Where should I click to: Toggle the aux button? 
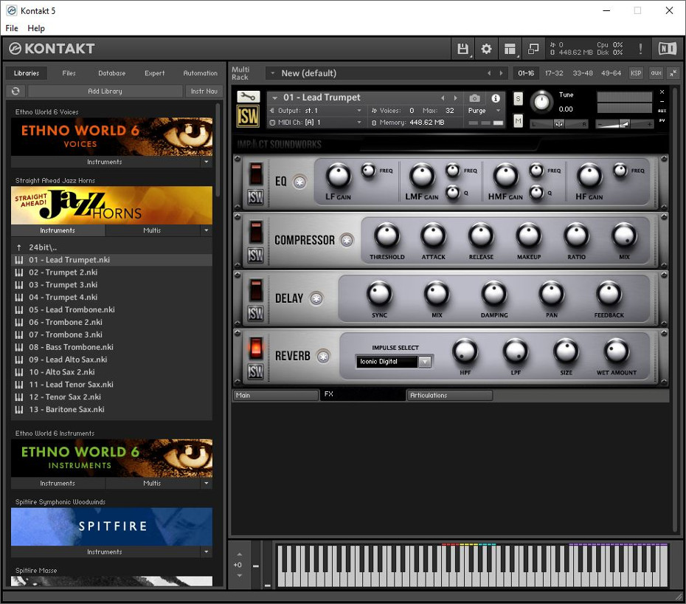pyautogui.click(x=656, y=73)
